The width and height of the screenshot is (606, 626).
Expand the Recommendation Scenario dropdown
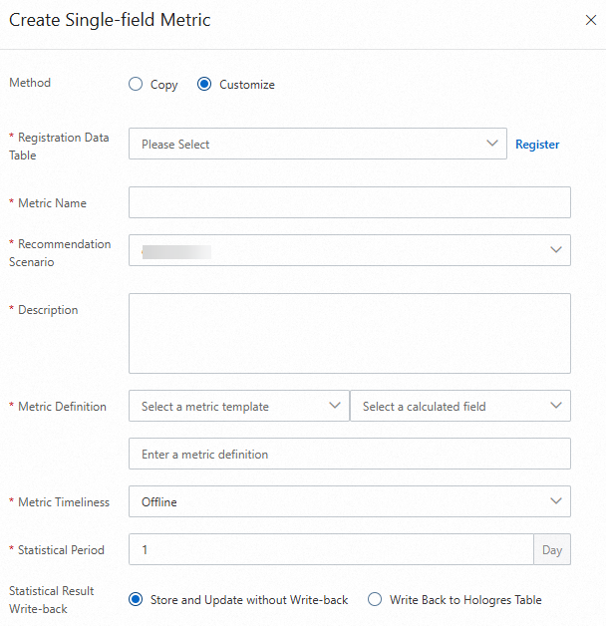(x=349, y=250)
